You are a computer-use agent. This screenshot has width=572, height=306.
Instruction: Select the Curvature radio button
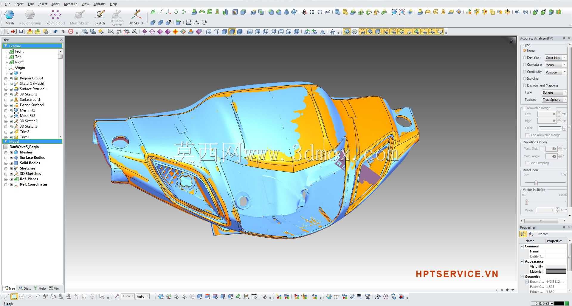point(525,65)
